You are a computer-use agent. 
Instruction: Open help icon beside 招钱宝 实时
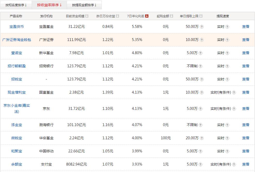[227, 79]
